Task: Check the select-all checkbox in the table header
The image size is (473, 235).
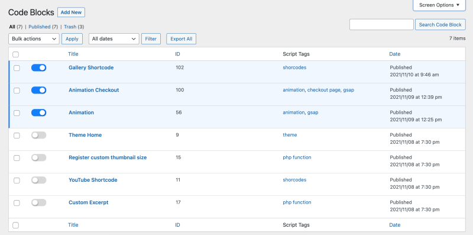Action: click(16, 54)
